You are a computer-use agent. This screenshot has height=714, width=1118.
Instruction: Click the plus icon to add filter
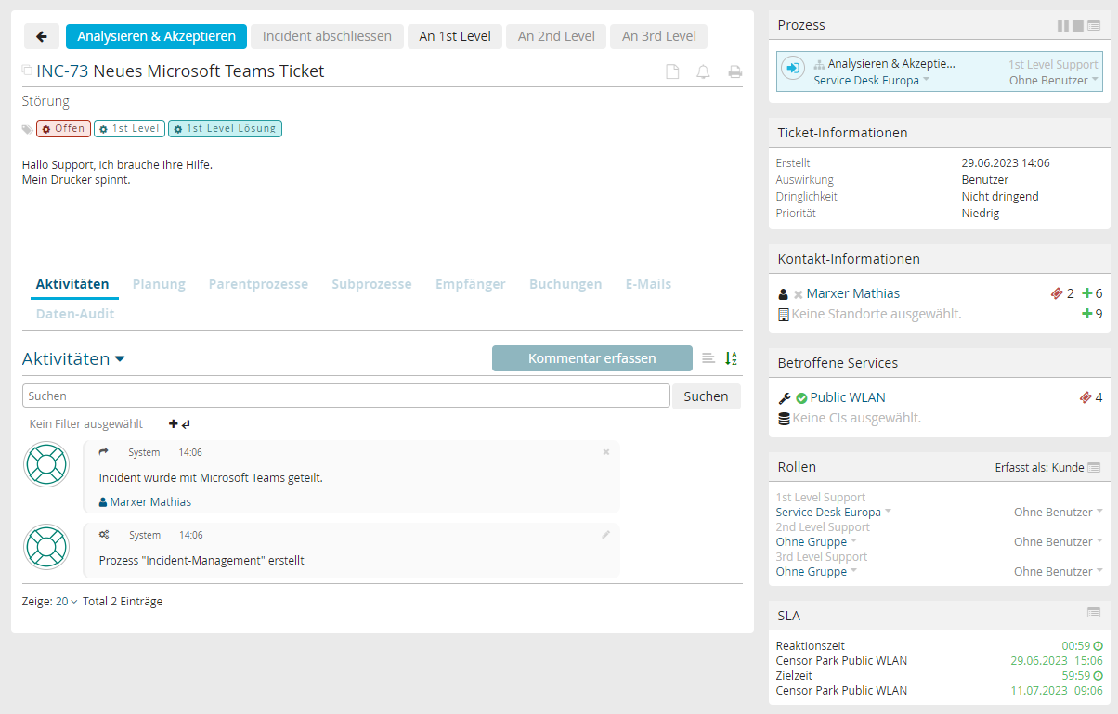(173, 423)
